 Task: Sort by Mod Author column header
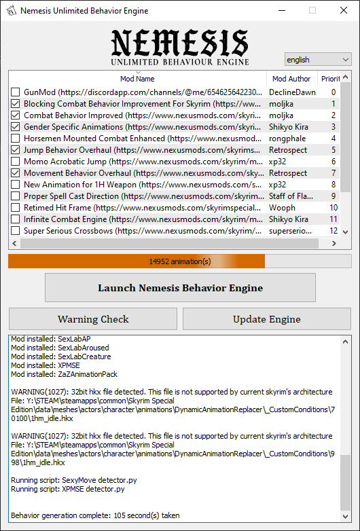[291, 79]
